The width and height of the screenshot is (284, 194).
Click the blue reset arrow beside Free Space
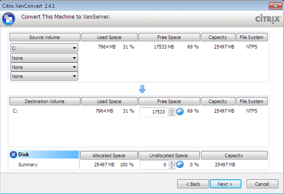(x=180, y=112)
